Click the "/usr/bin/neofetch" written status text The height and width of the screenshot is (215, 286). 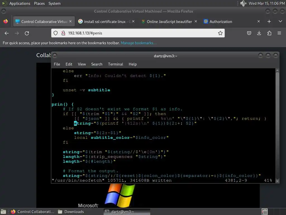pos(112,181)
